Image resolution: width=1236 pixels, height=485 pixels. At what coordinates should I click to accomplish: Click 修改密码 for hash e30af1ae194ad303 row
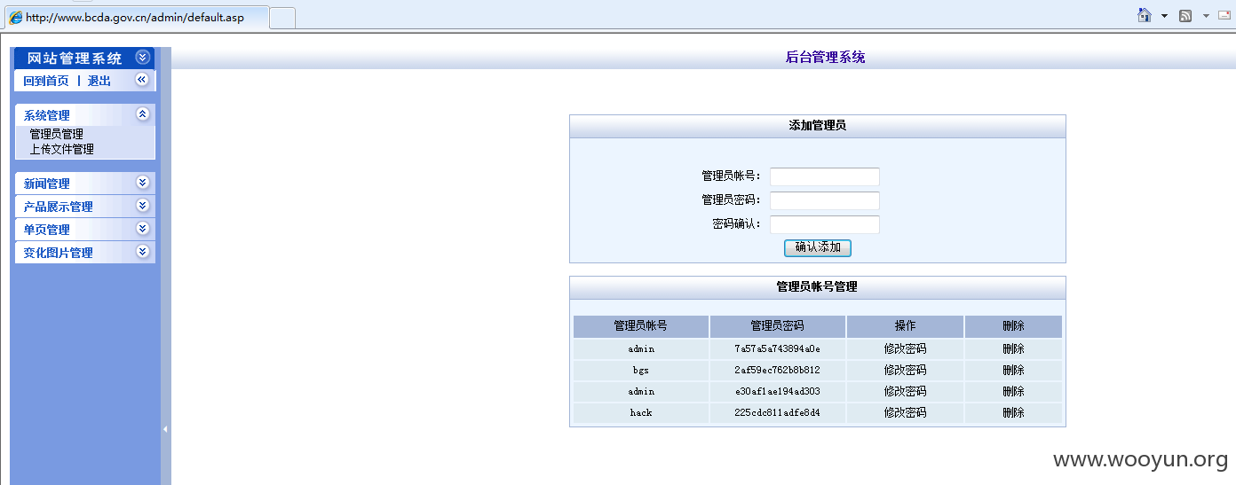905,391
